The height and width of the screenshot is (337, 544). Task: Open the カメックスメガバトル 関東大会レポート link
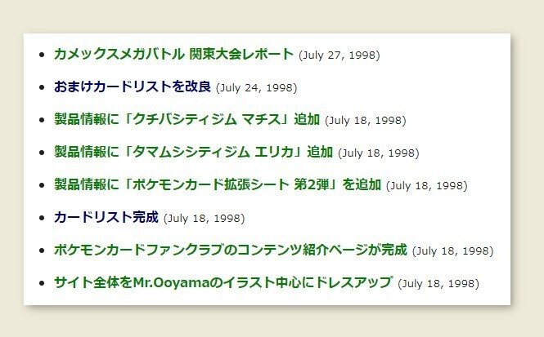[173, 55]
